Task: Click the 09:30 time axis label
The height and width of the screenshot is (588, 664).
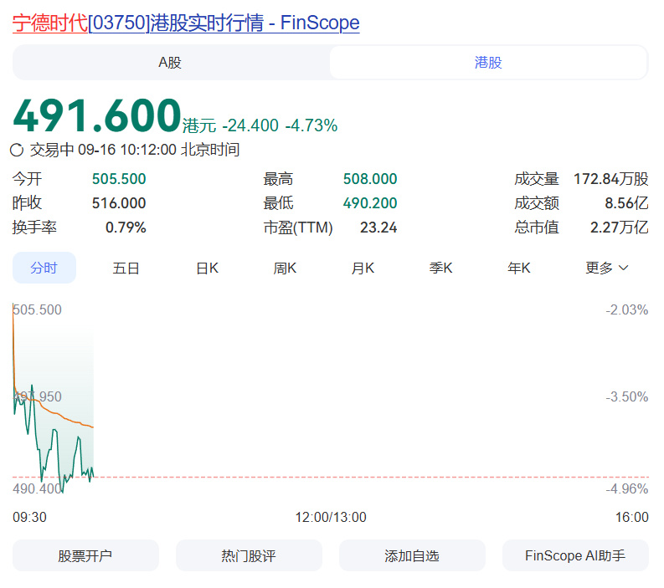Action: click(29, 517)
